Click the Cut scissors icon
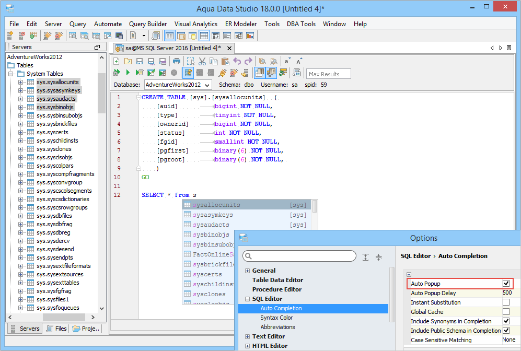 click(202, 61)
